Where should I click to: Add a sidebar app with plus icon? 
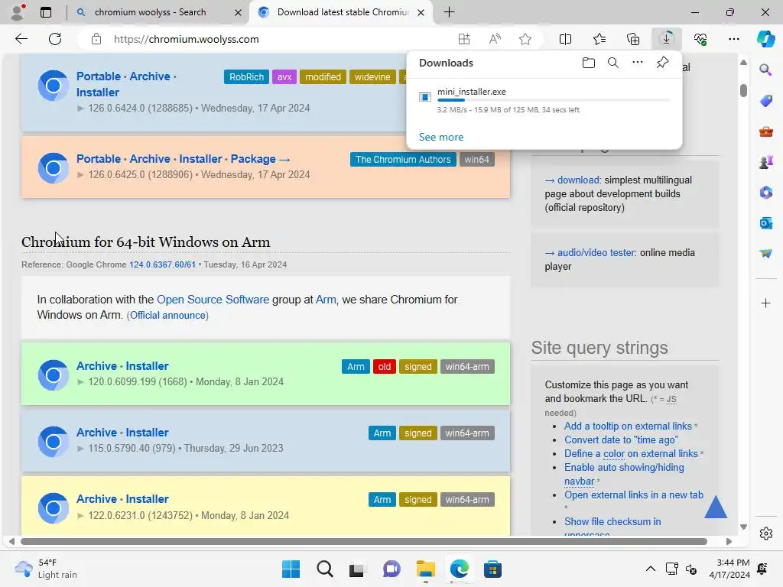pyautogui.click(x=765, y=303)
